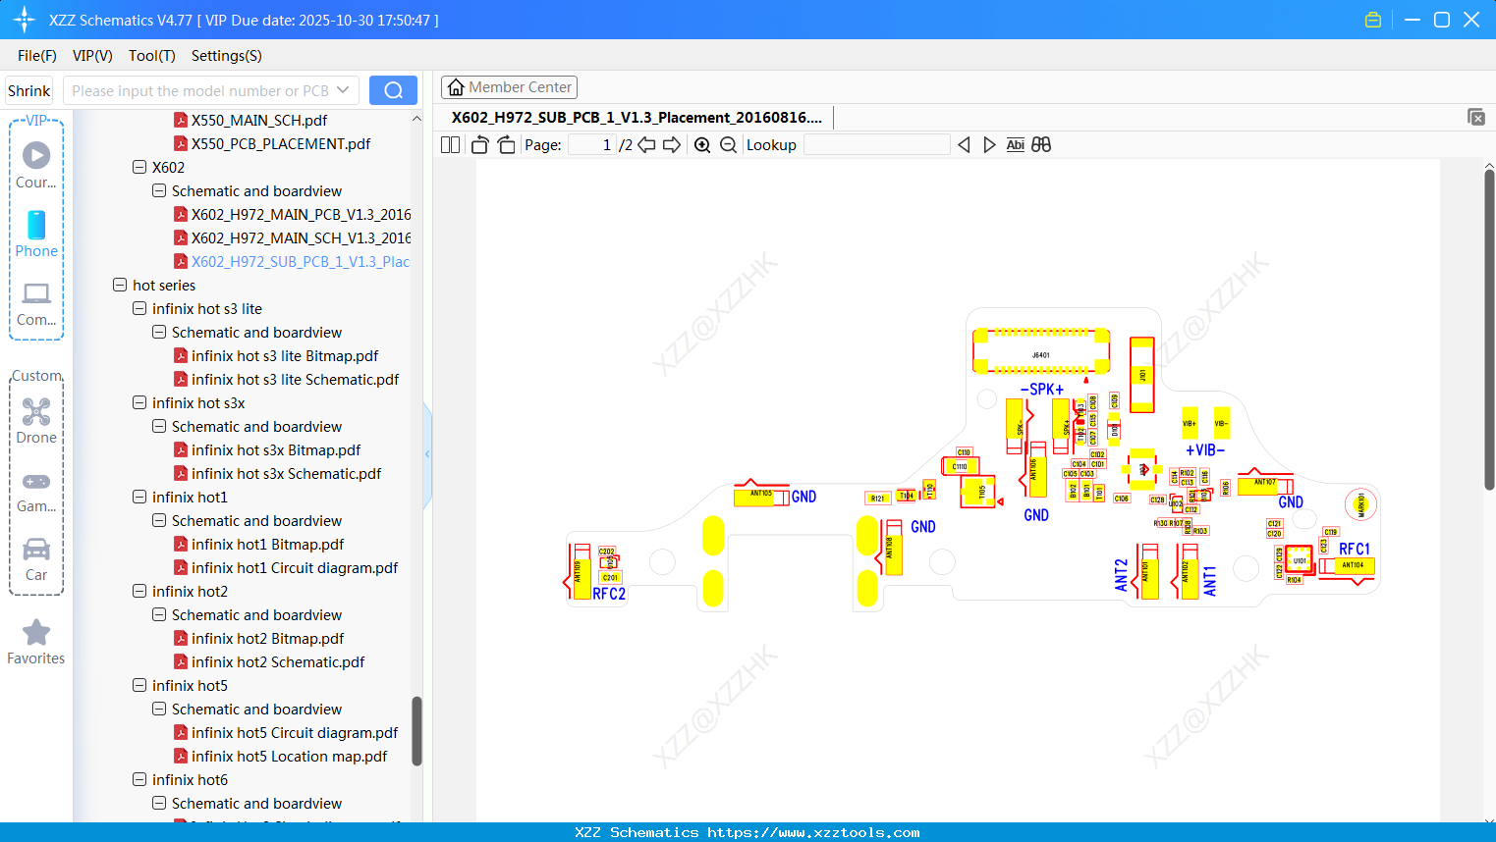Click the model number search input

tap(199, 90)
